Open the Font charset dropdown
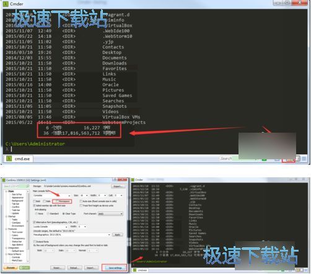This screenshot has height=274, width=311. [x=110, y=214]
